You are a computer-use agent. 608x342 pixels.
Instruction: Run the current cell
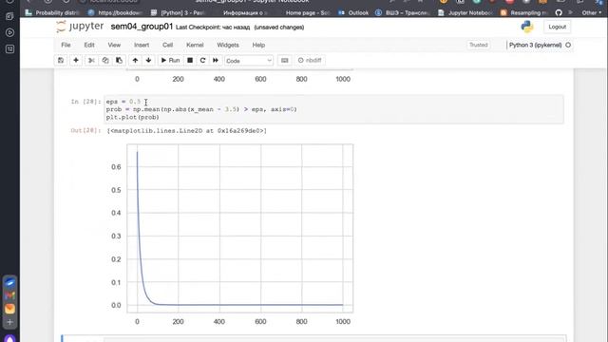[x=170, y=61]
